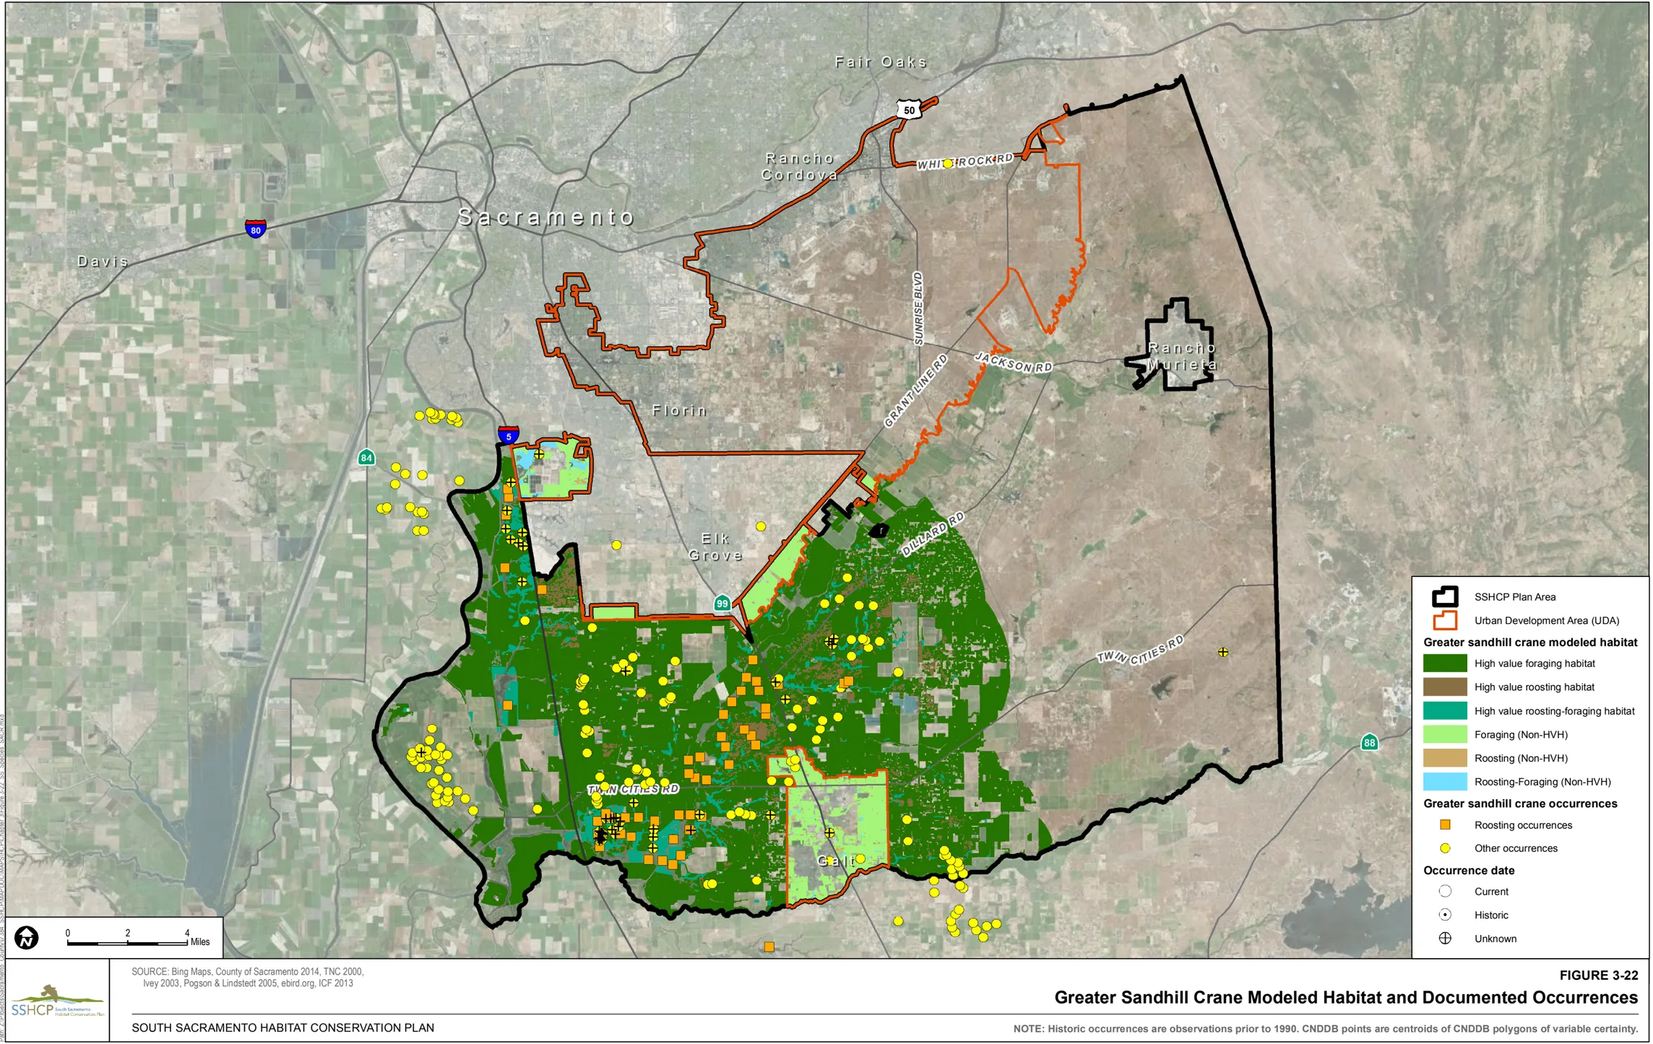Click the Roosting (Non-HVH) swatch
Image resolution: width=1653 pixels, height=1044 pixels.
point(1445,758)
